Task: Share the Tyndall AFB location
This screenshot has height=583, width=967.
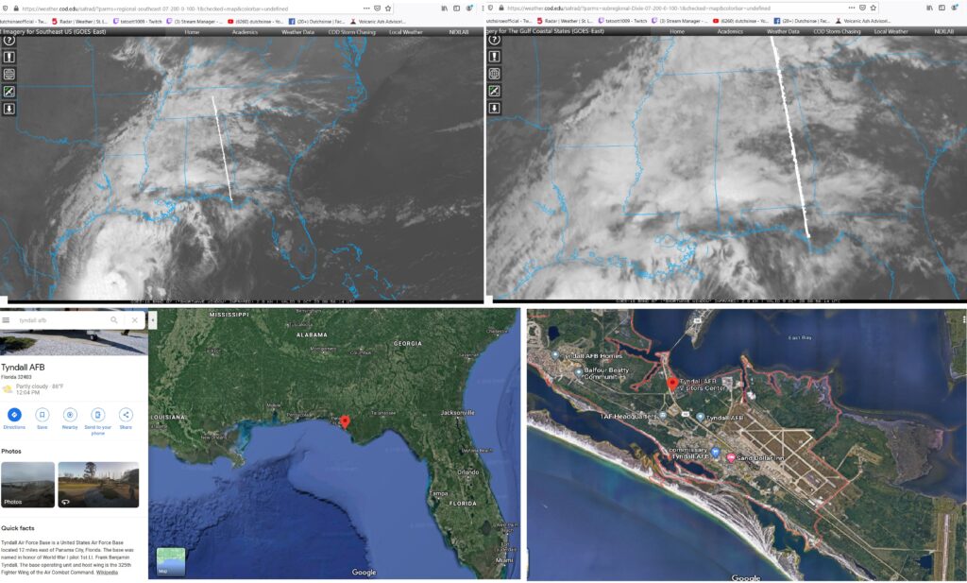Action: [x=126, y=415]
